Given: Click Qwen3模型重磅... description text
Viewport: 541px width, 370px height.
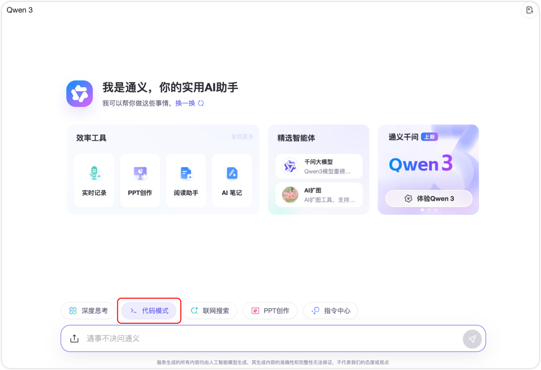Looking at the screenshot, I should click(328, 171).
